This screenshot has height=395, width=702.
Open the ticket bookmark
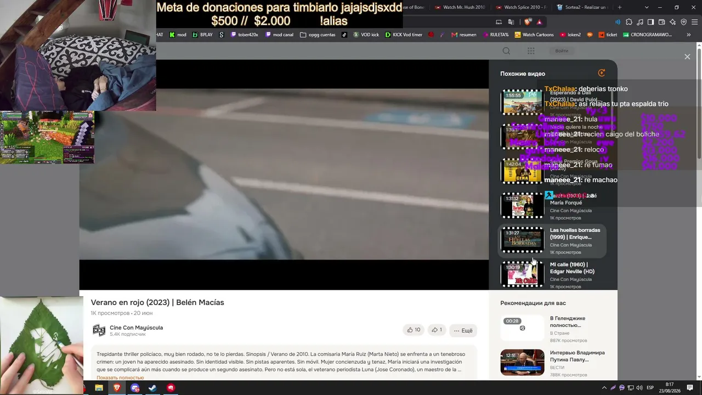pyautogui.click(x=607, y=35)
